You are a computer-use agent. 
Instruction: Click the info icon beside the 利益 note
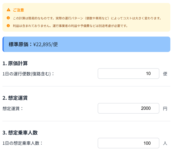(x=8, y=26)
